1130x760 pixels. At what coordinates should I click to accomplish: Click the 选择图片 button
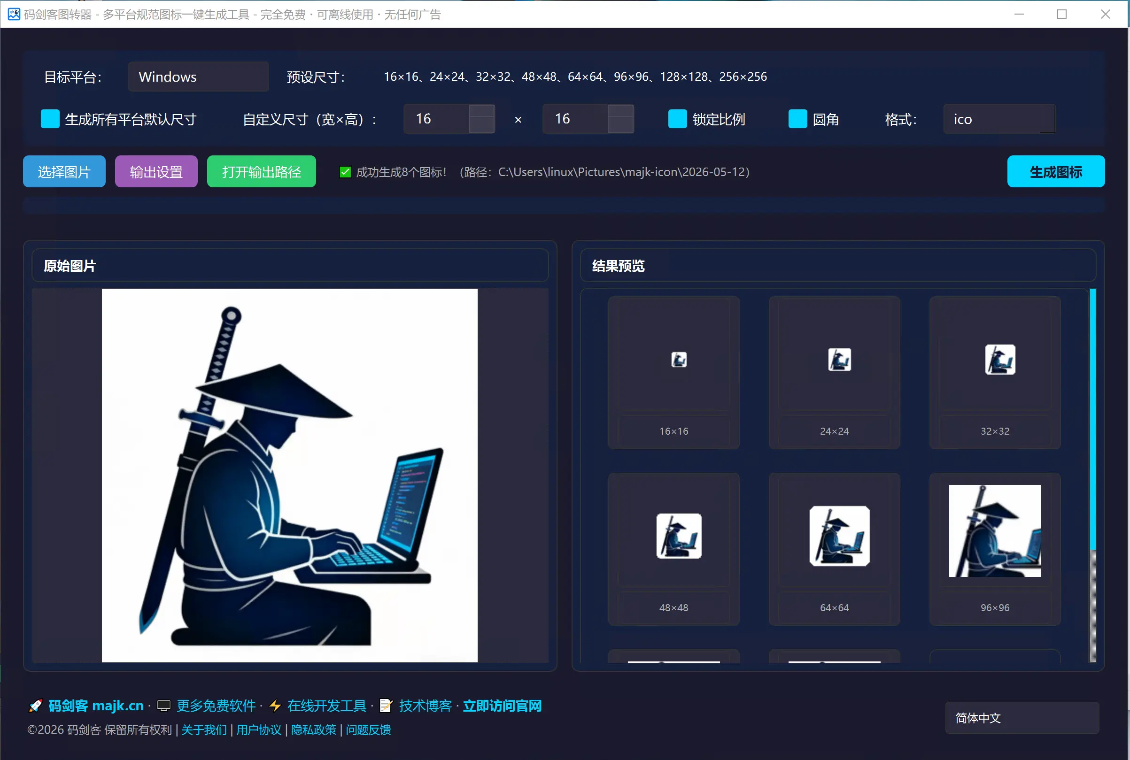[x=64, y=172]
